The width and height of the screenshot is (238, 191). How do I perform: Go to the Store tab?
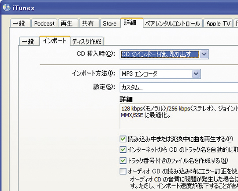click(x=110, y=23)
